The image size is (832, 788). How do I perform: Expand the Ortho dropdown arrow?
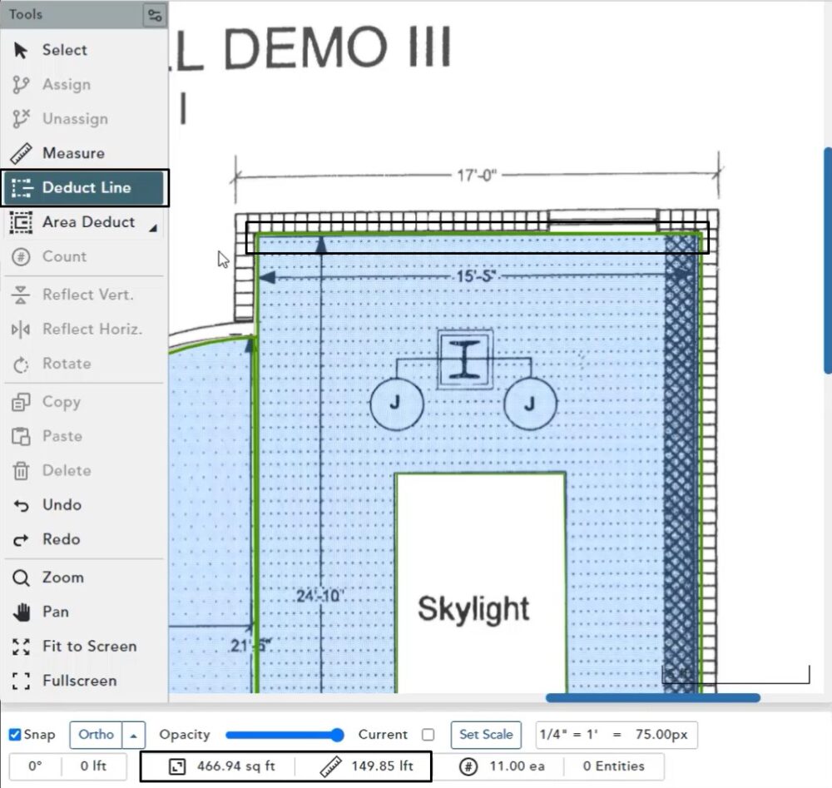click(134, 735)
